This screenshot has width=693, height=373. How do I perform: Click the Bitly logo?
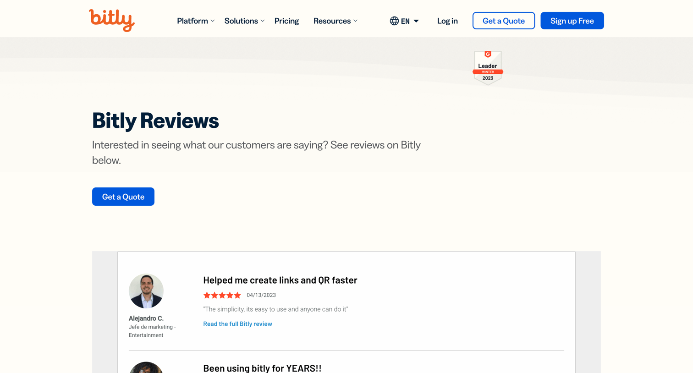click(112, 20)
